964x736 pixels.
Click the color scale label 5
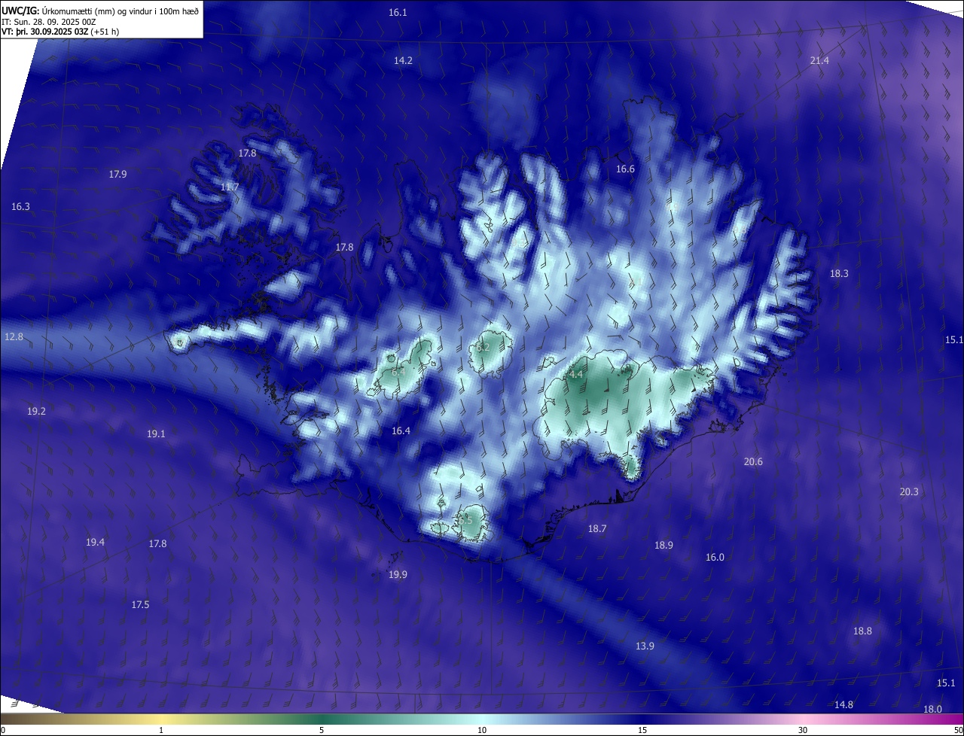[322, 730]
